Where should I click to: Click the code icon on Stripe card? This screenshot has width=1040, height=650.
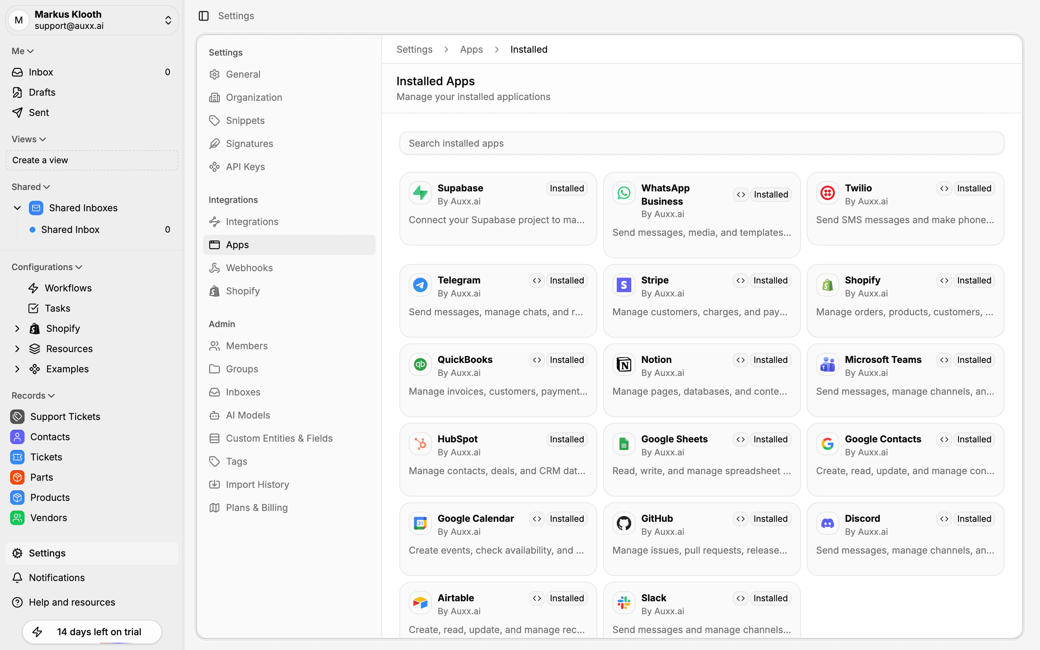741,281
